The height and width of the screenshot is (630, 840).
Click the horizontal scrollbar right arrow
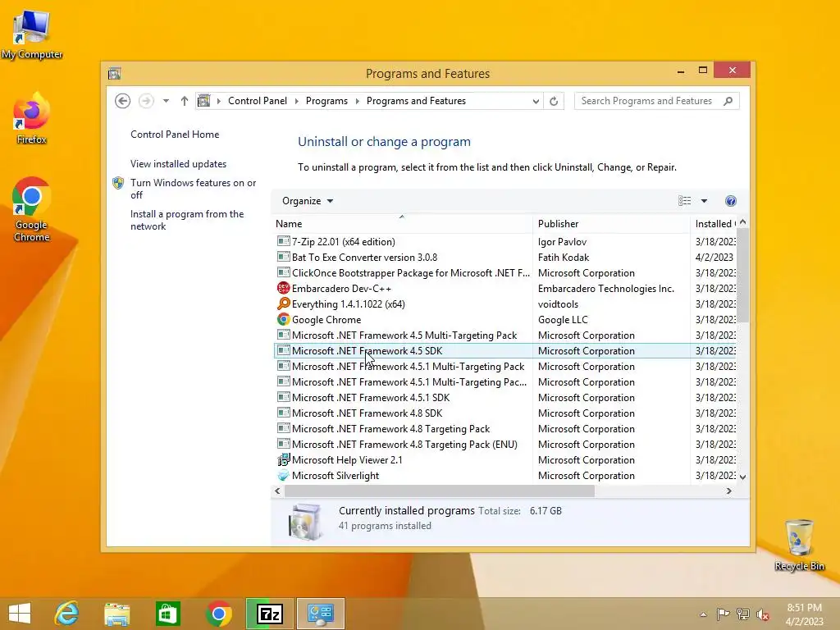tap(728, 491)
